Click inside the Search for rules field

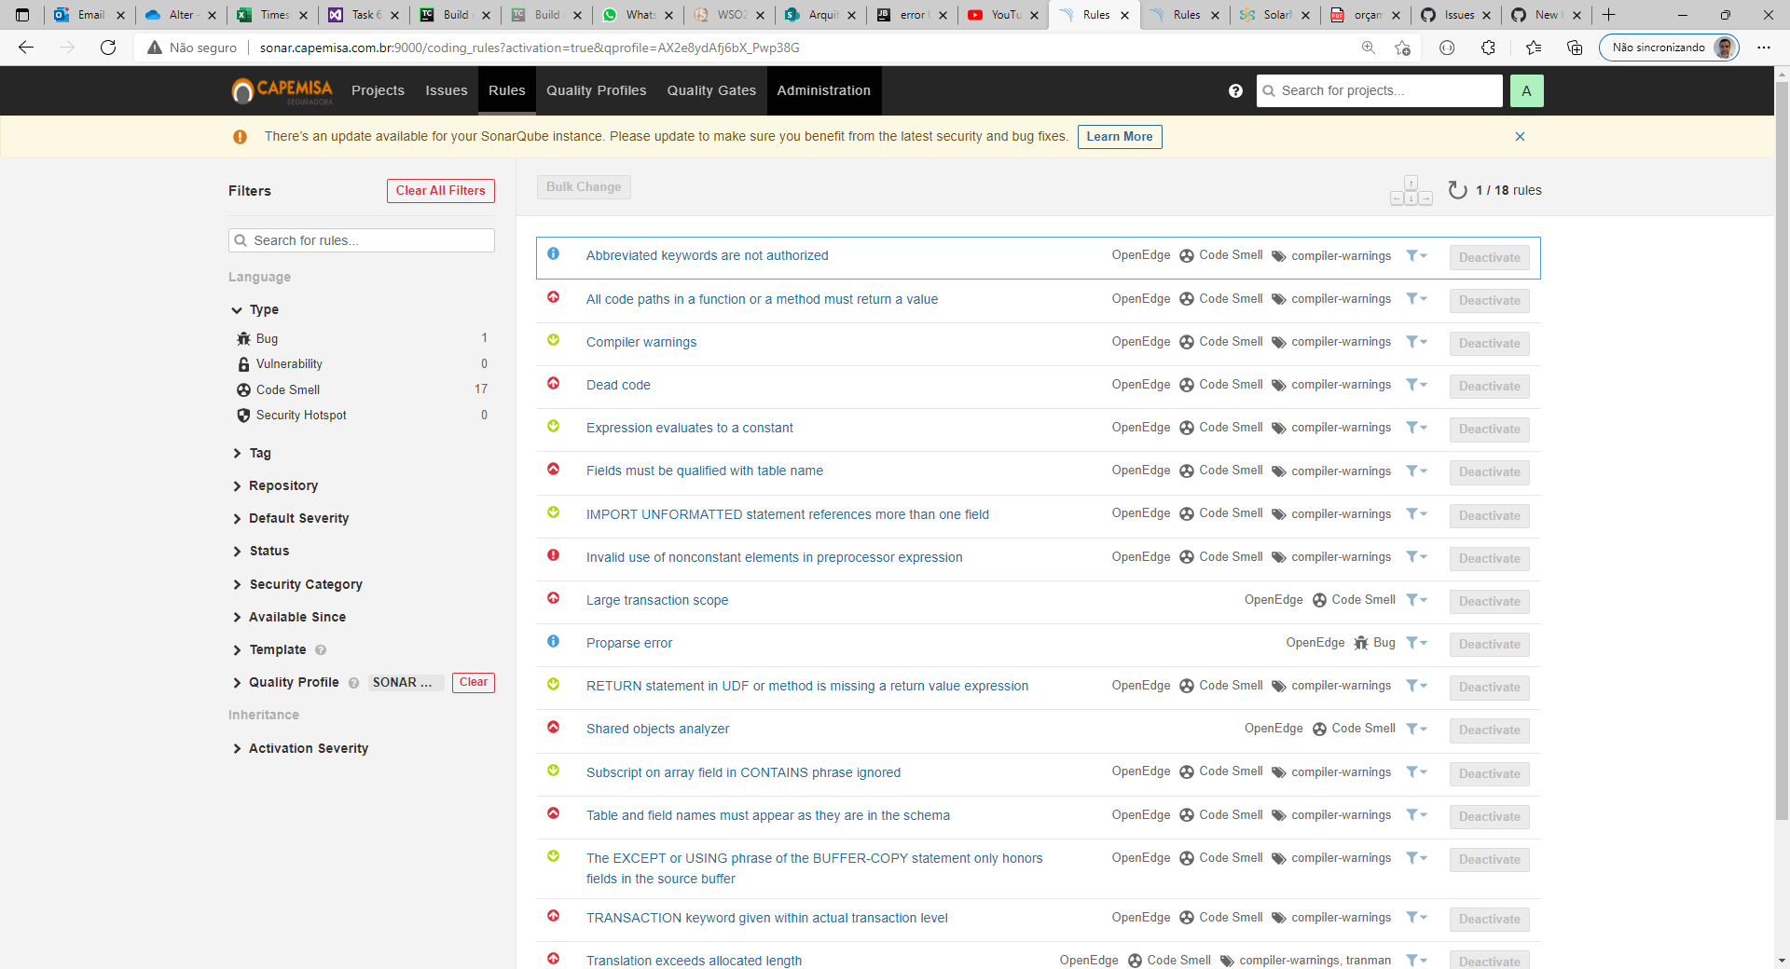(x=361, y=239)
